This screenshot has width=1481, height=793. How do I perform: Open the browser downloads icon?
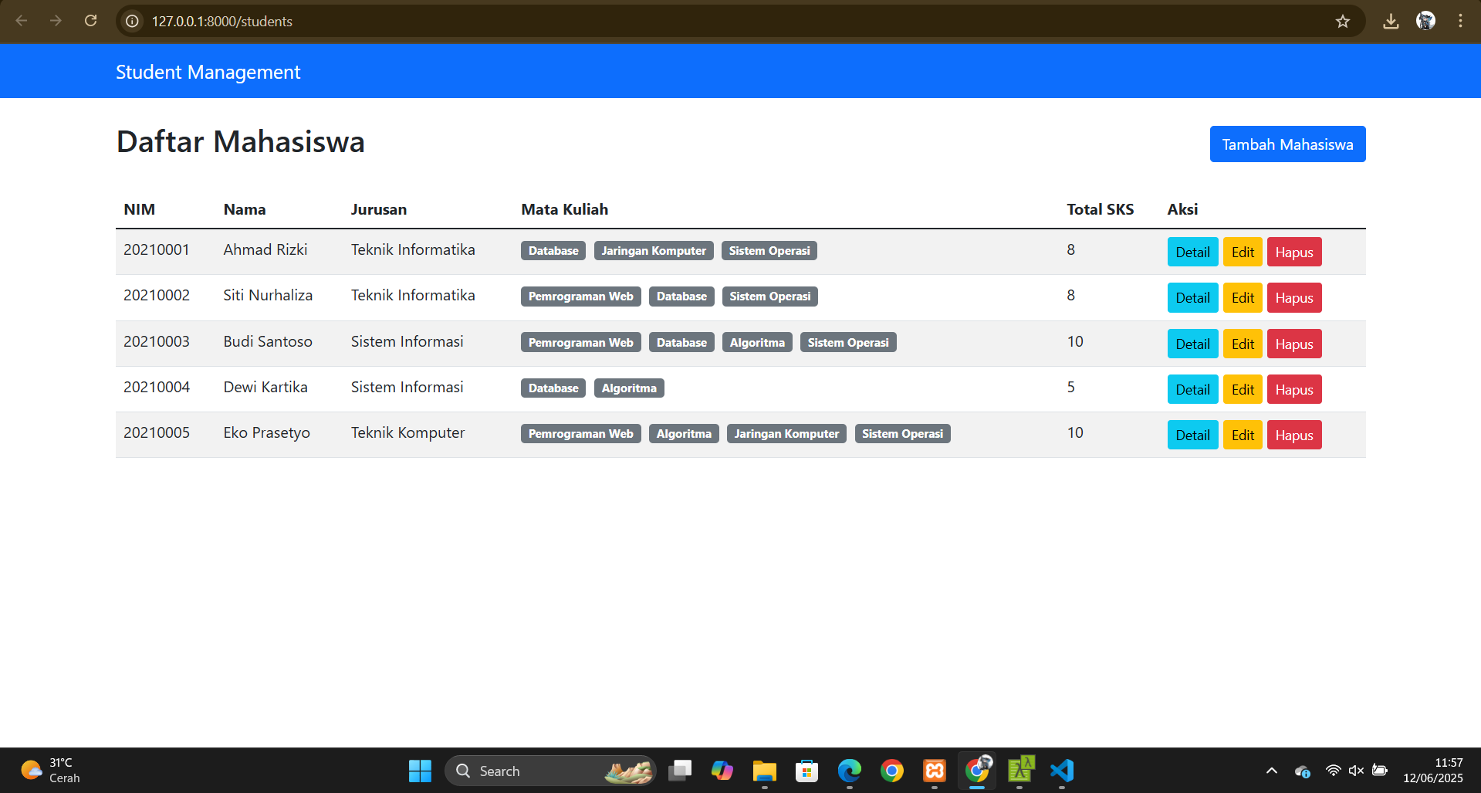(x=1391, y=22)
